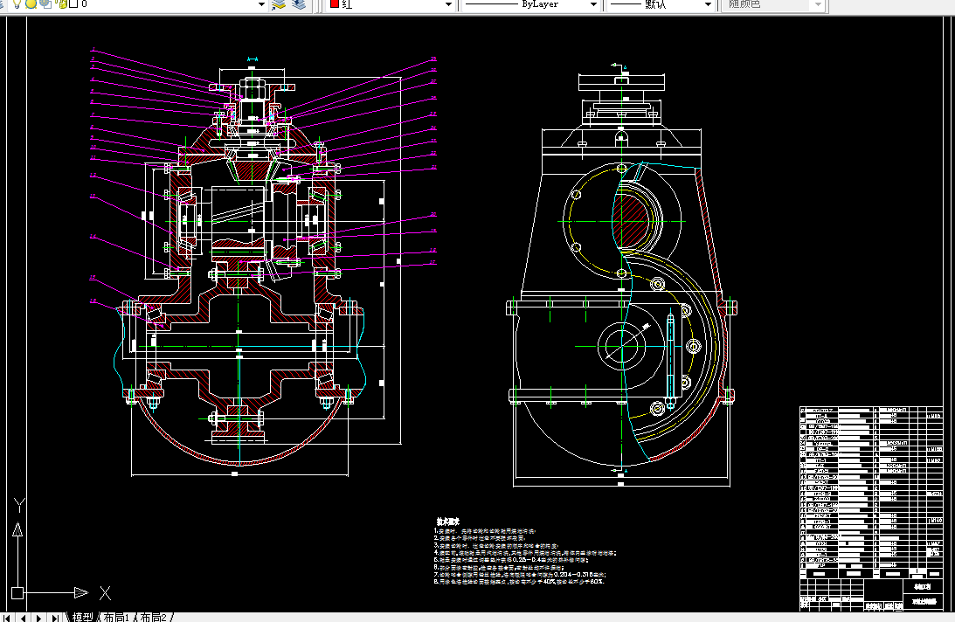Jump to first layout tab arrow
The height and width of the screenshot is (622, 955).
click(x=7, y=618)
